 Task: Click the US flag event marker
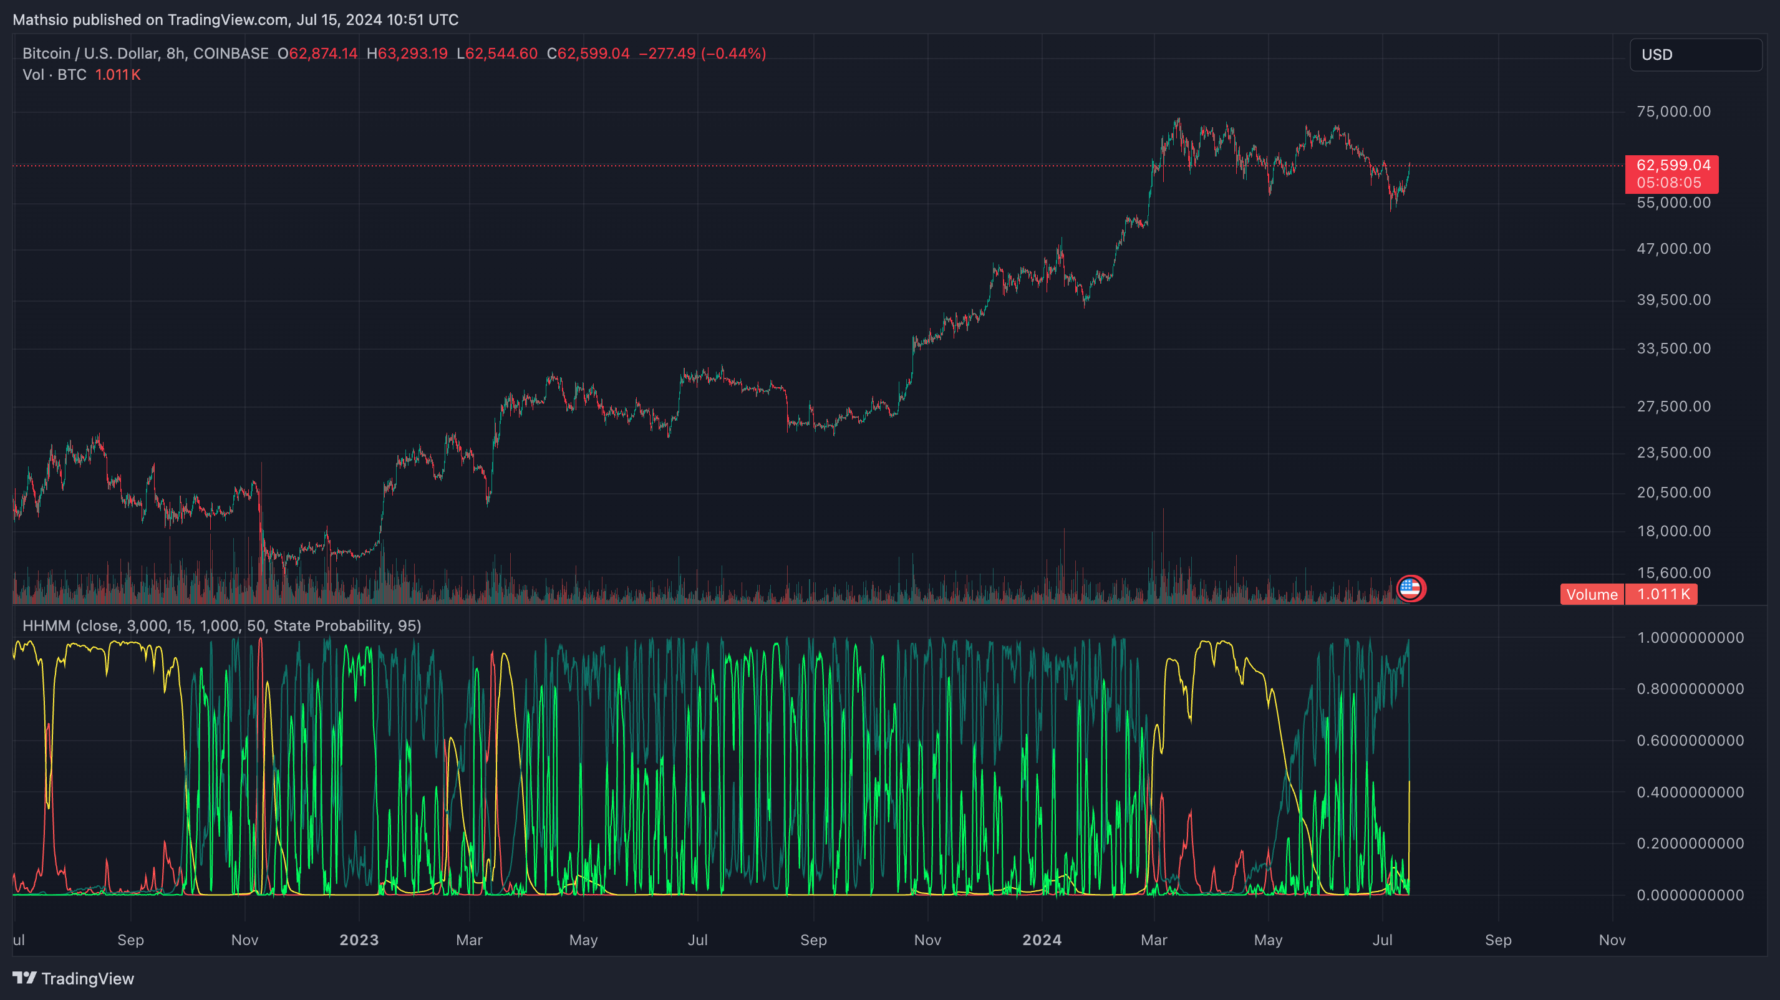[1410, 589]
